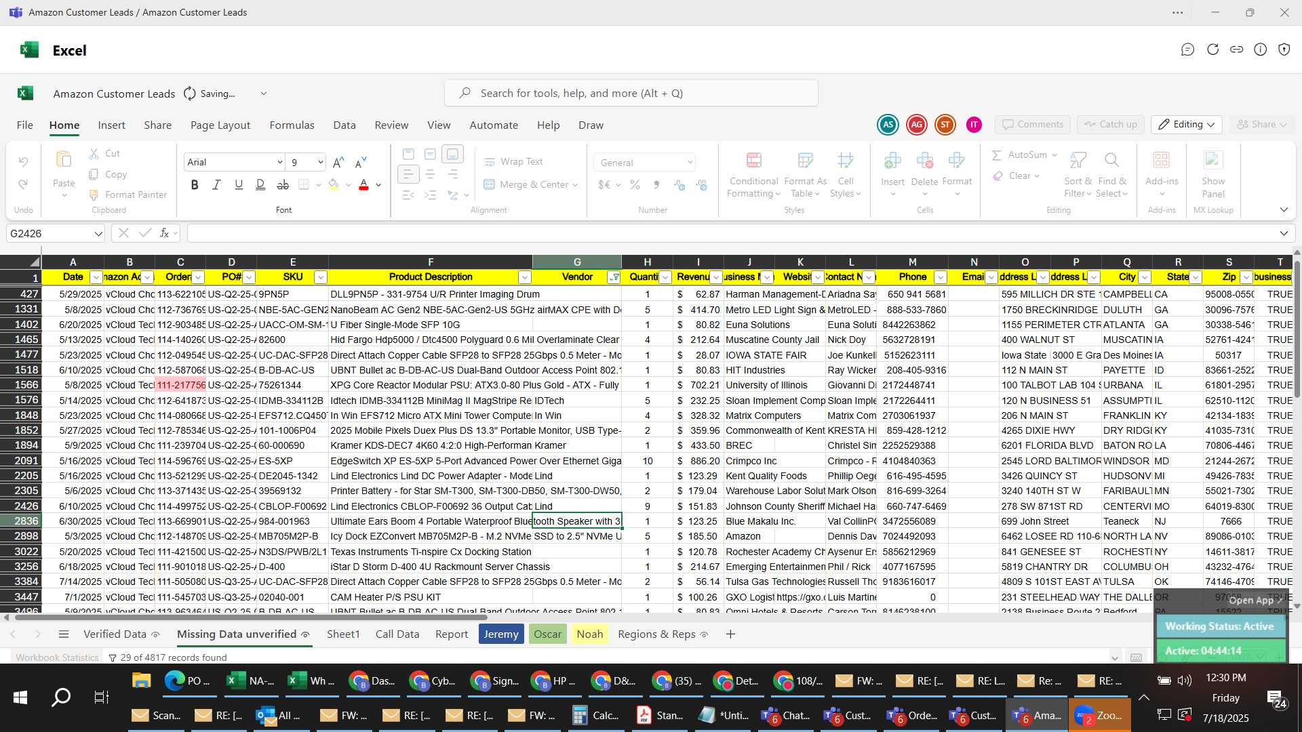Click the Sort & Filter icon
The width and height of the screenshot is (1302, 732).
point(1078,161)
